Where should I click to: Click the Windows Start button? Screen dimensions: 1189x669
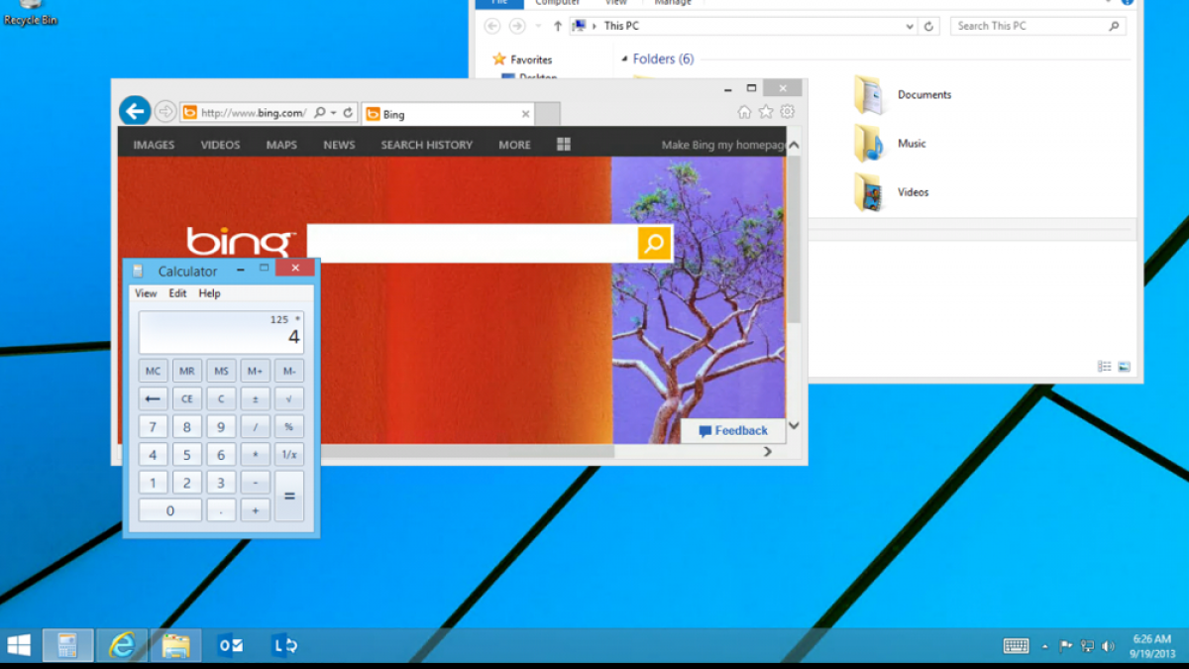point(19,645)
